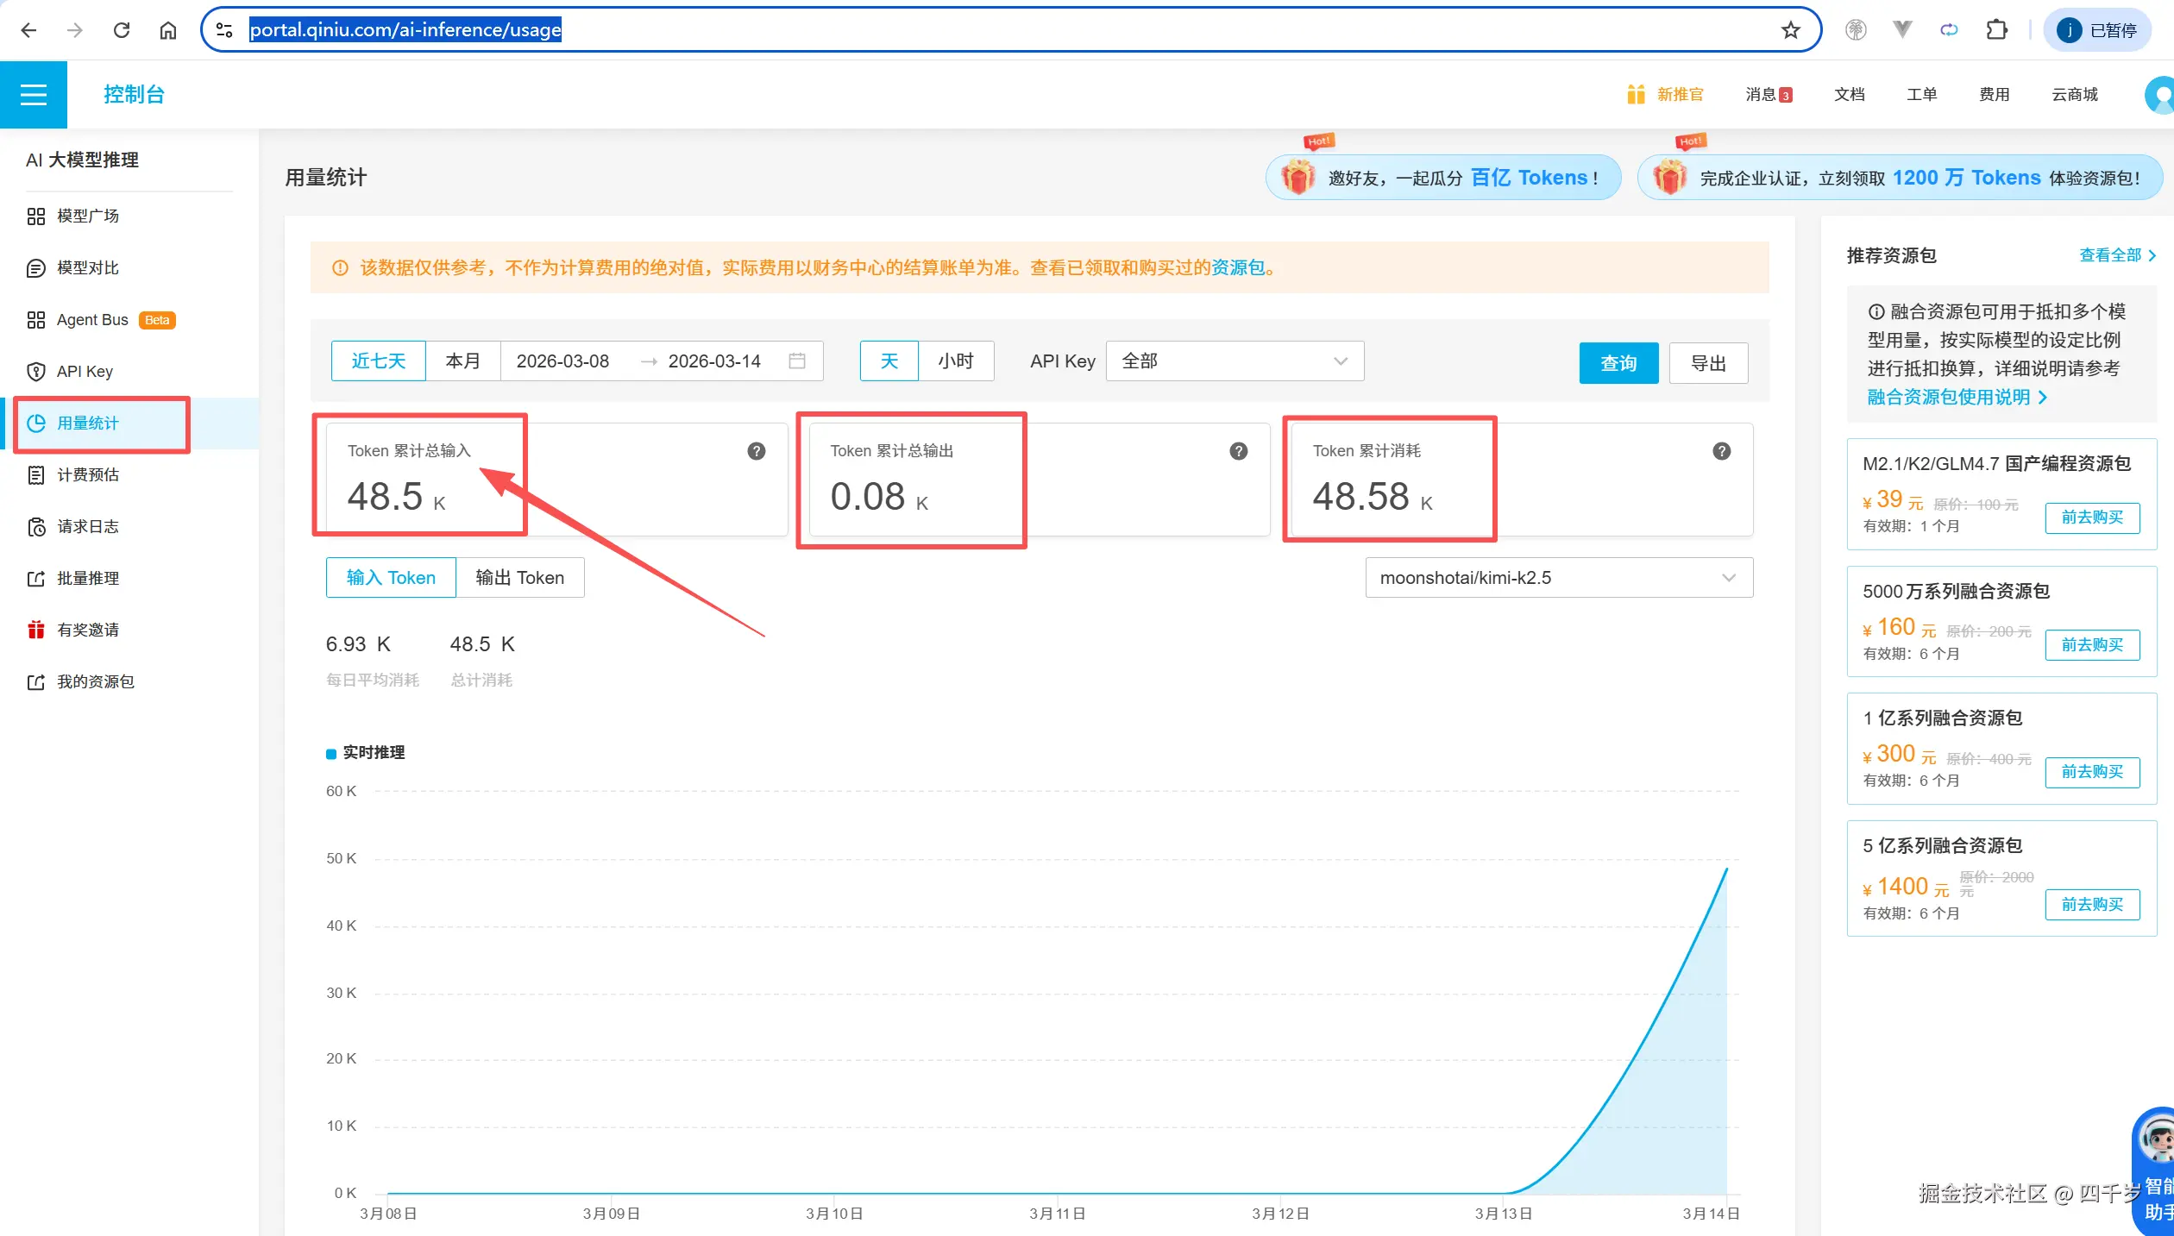Image resolution: width=2174 pixels, height=1236 pixels.
Task: Select 本月 time range toggle
Action: [x=462, y=361]
